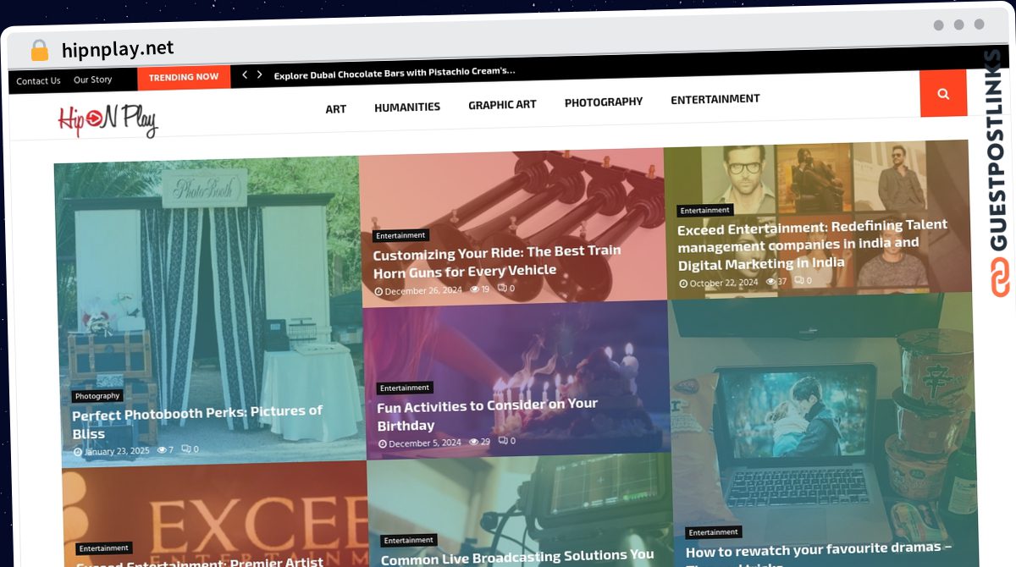Click comments icon on Birthday activities post

[502, 441]
